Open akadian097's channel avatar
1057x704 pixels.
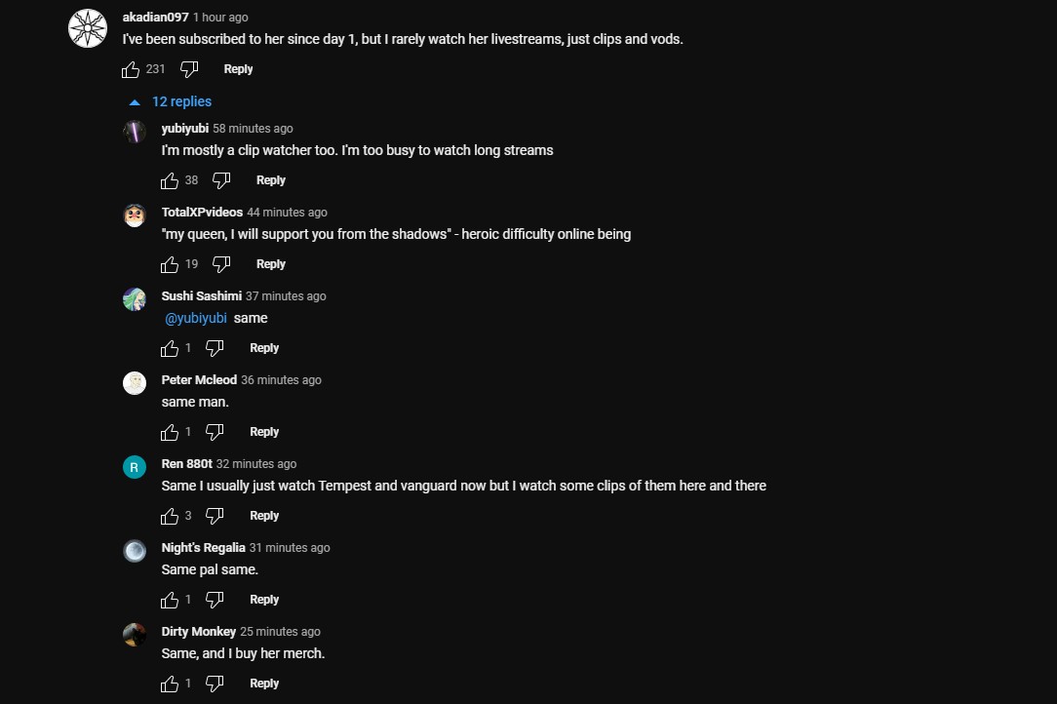point(88,28)
